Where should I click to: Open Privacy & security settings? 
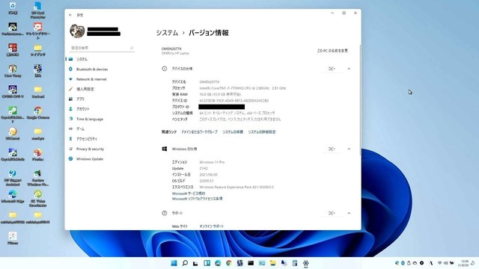(90, 149)
